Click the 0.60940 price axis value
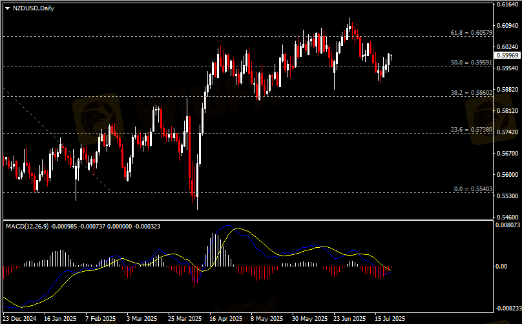The height and width of the screenshot is (324, 522). tap(507, 26)
